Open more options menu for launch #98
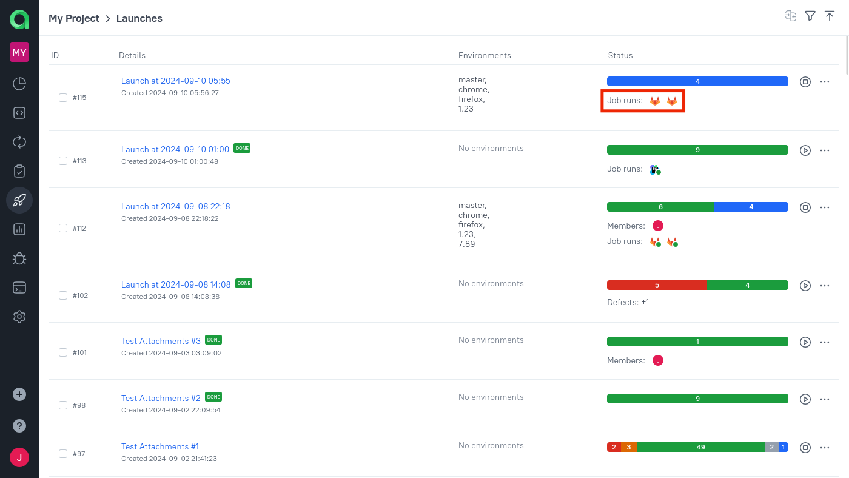 825,399
